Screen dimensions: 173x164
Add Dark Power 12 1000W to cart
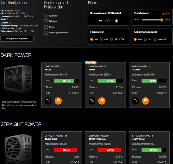tap(145, 101)
